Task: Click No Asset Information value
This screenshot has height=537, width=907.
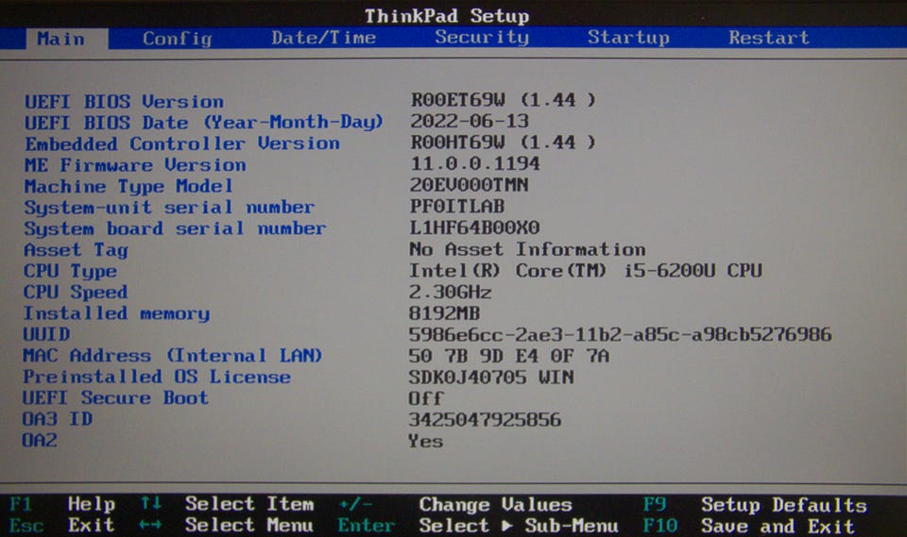Action: click(x=527, y=249)
